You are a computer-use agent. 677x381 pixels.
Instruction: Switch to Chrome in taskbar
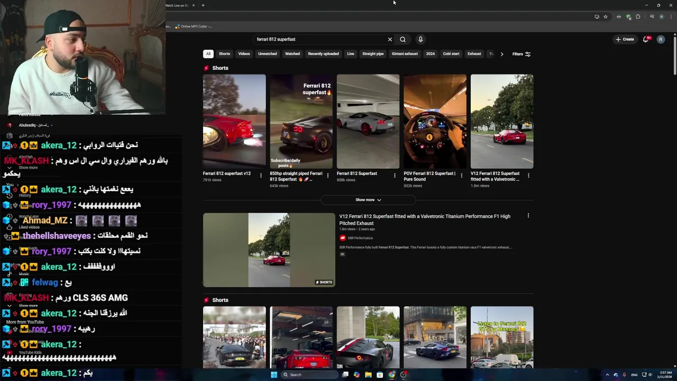391,375
